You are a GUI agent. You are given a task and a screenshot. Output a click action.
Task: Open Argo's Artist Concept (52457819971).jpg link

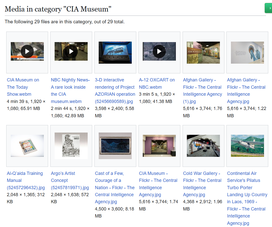pos(70,180)
